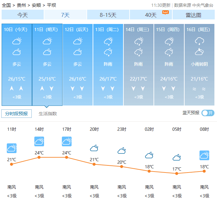This screenshot has width=217, height=201.
Task: Click the 23时 temperature point 20℃
Action: 122,167
